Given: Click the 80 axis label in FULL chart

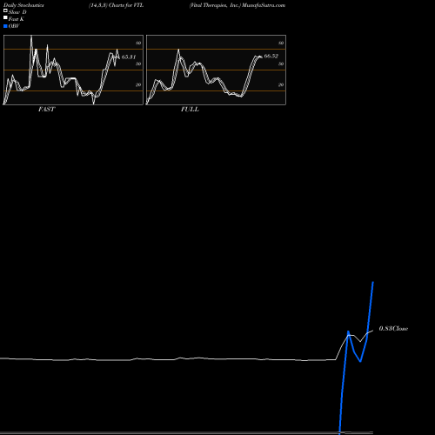Looking at the screenshot, I should coord(281,43).
